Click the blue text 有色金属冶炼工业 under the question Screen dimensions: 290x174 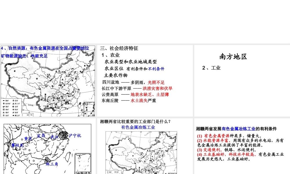(x=138, y=127)
